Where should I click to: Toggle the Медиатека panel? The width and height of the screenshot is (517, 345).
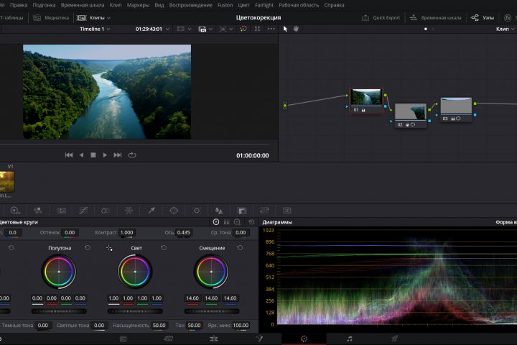tap(52, 17)
